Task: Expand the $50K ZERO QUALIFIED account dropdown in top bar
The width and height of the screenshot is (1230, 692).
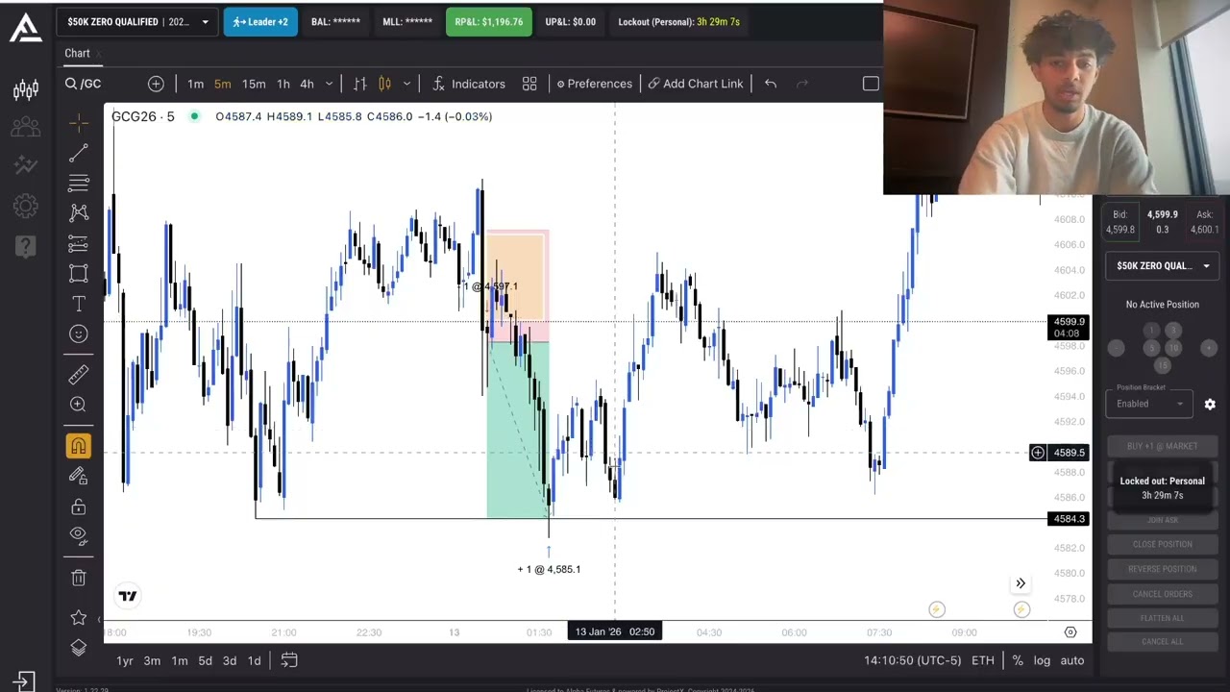Action: 136,21
